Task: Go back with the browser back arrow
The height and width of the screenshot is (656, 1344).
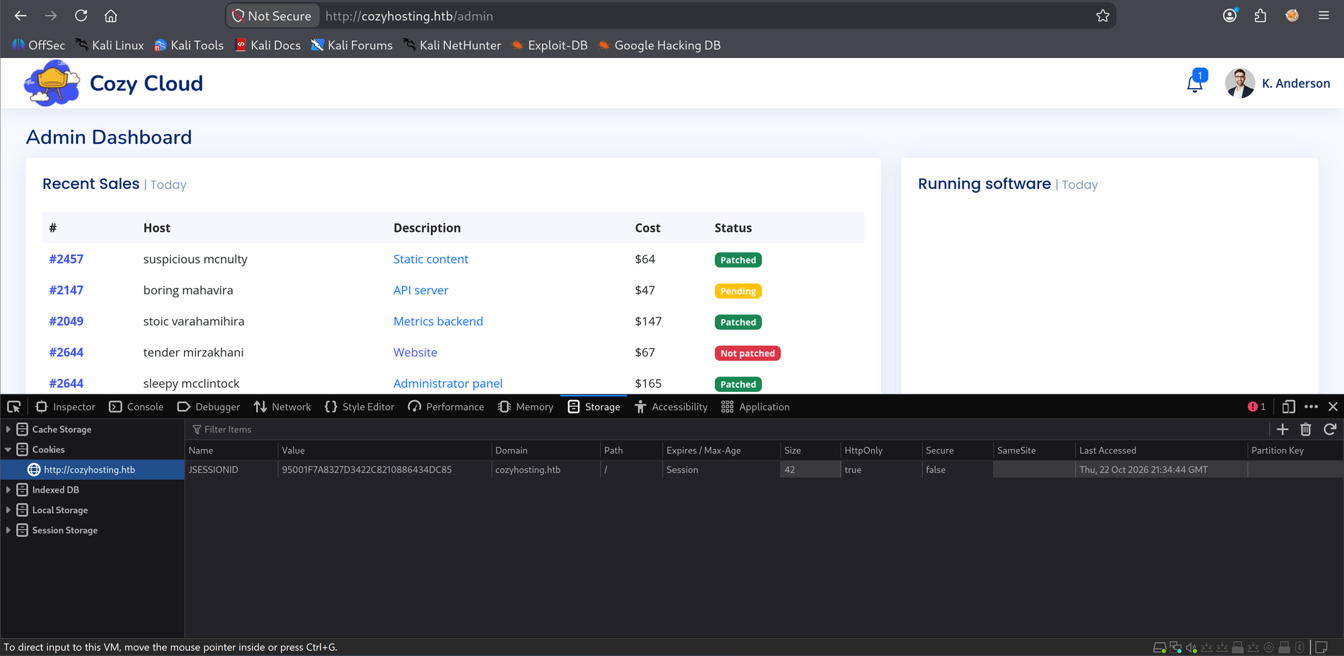Action: tap(20, 15)
